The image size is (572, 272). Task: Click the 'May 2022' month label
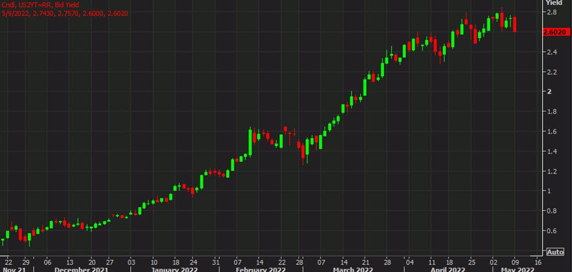coord(518,269)
